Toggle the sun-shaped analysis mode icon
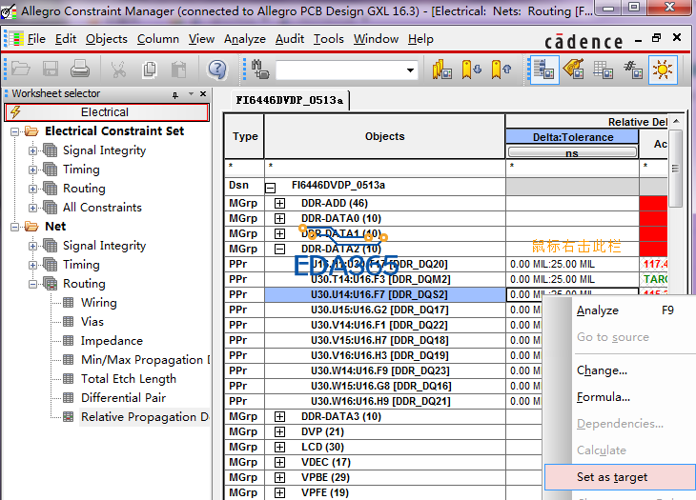696x500 pixels. [x=663, y=70]
